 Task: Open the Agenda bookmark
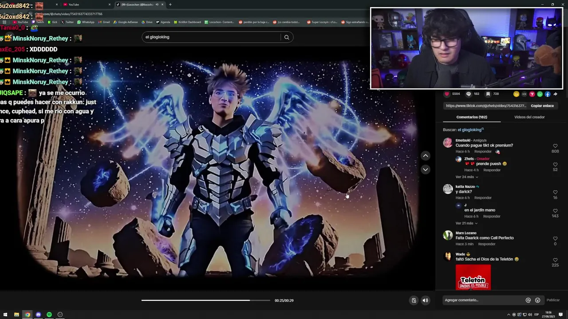163,22
